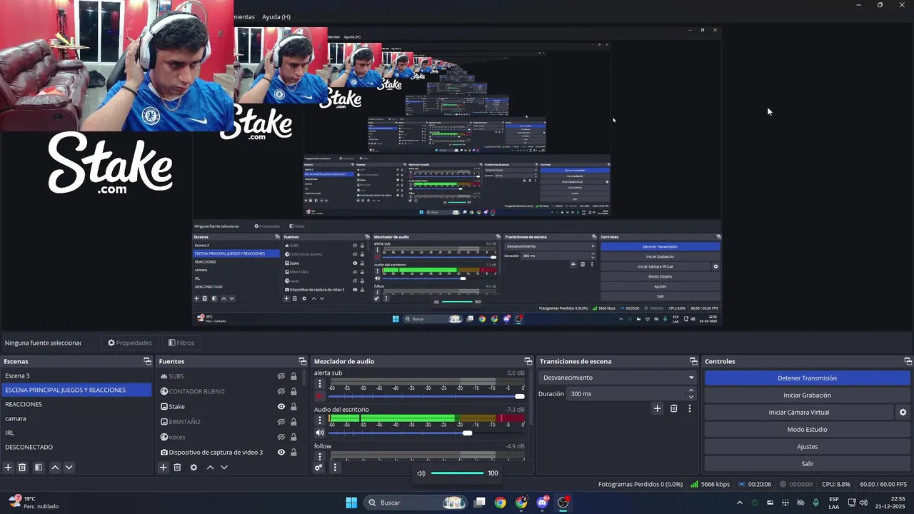Move the scene down with the down arrow
914x514 pixels.
[69, 468]
